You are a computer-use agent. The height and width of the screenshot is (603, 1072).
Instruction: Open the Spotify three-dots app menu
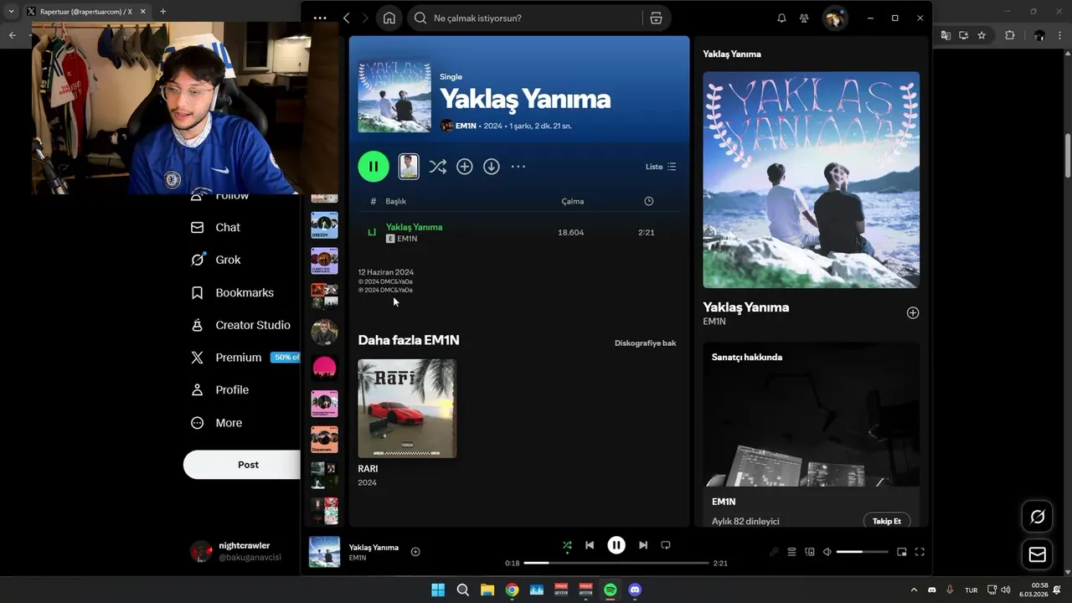[320, 18]
